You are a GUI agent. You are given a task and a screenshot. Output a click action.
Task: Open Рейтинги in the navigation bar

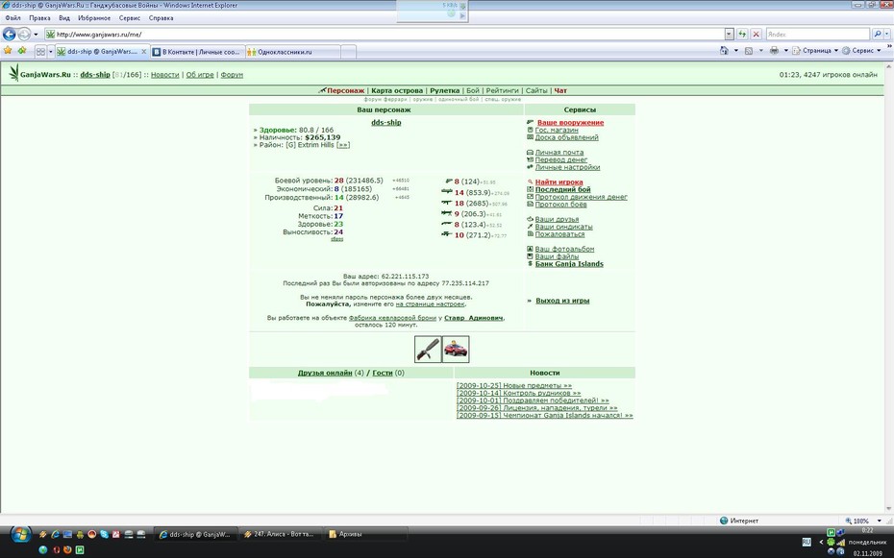coord(503,90)
